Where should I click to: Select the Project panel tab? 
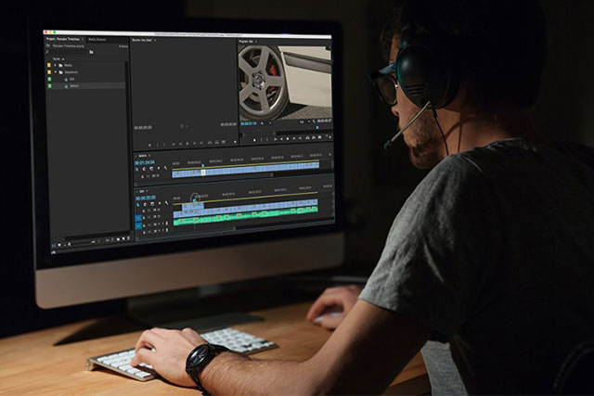(x=62, y=40)
